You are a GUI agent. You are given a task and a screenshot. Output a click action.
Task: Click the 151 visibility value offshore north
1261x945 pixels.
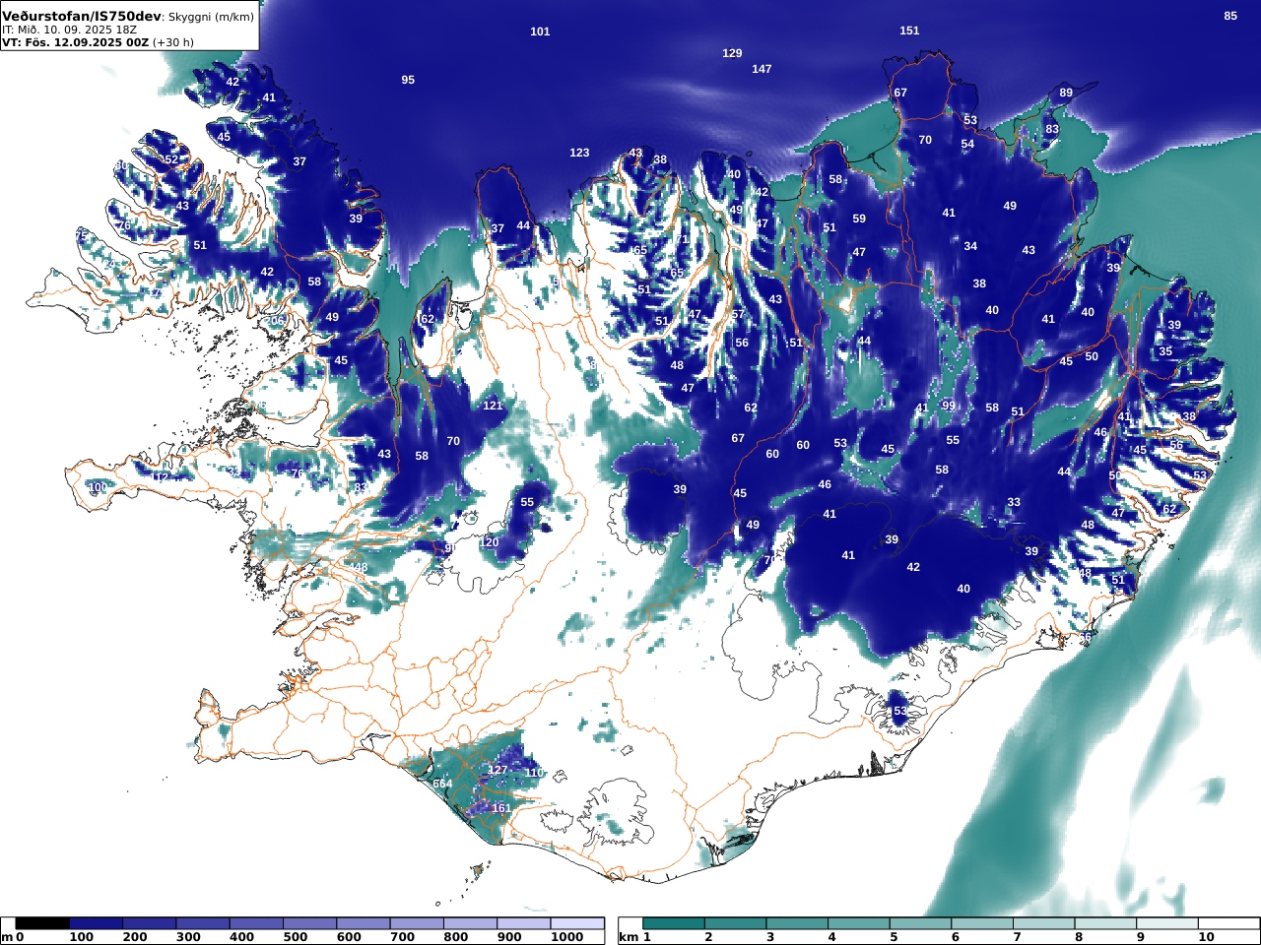pyautogui.click(x=909, y=31)
